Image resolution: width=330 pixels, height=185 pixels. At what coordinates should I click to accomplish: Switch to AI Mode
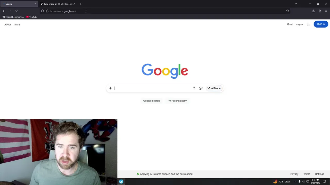pos(214,88)
